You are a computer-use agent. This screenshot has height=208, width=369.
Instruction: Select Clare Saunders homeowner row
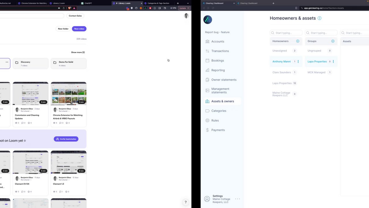pos(286,72)
